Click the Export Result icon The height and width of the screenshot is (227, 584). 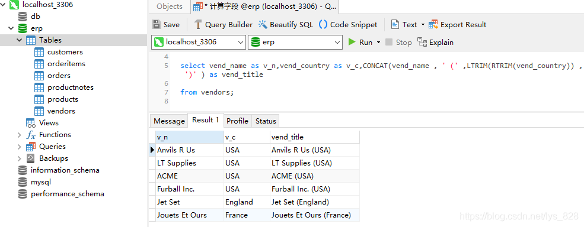point(433,24)
